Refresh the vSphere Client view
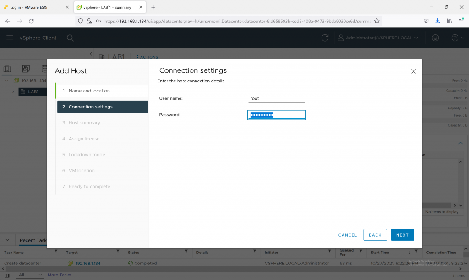469x280 pixels. coord(325,38)
